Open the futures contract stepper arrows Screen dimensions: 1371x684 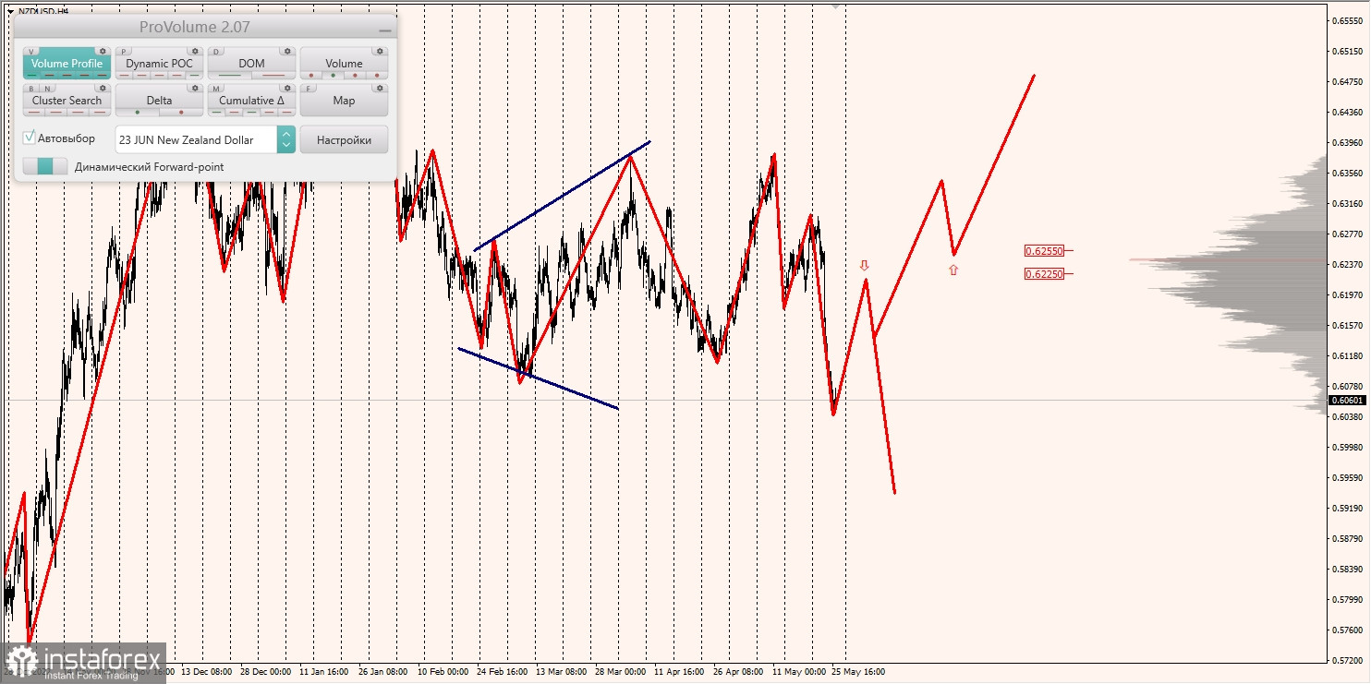(x=286, y=139)
